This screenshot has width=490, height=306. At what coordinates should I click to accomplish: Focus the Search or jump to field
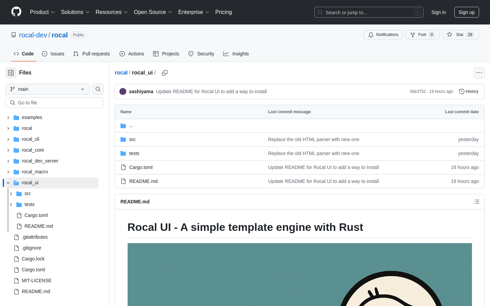coord(369,12)
